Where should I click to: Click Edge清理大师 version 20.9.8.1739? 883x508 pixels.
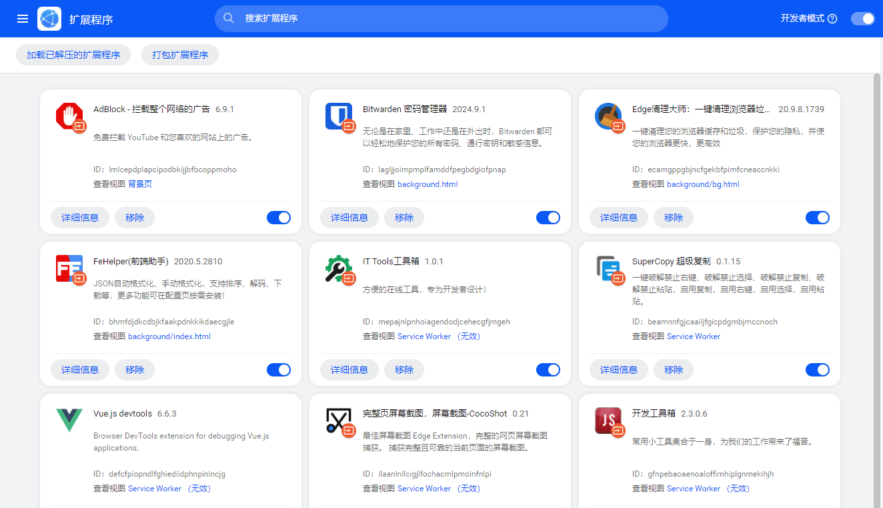tap(802, 109)
